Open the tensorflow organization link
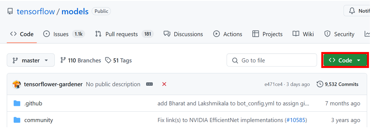The width and height of the screenshot is (371, 129). (36, 12)
